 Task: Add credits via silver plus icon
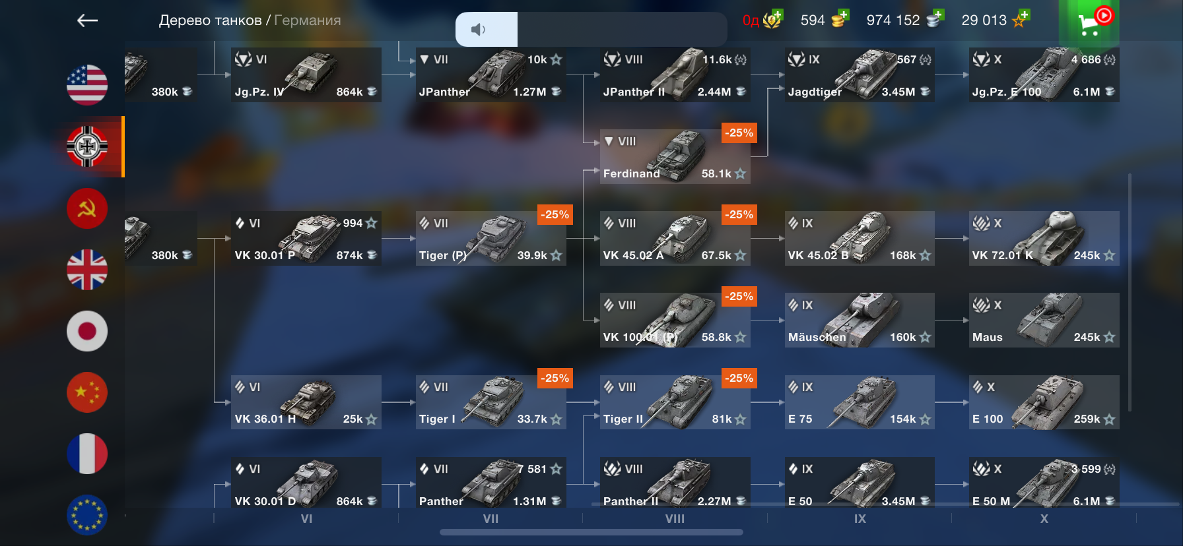935,19
